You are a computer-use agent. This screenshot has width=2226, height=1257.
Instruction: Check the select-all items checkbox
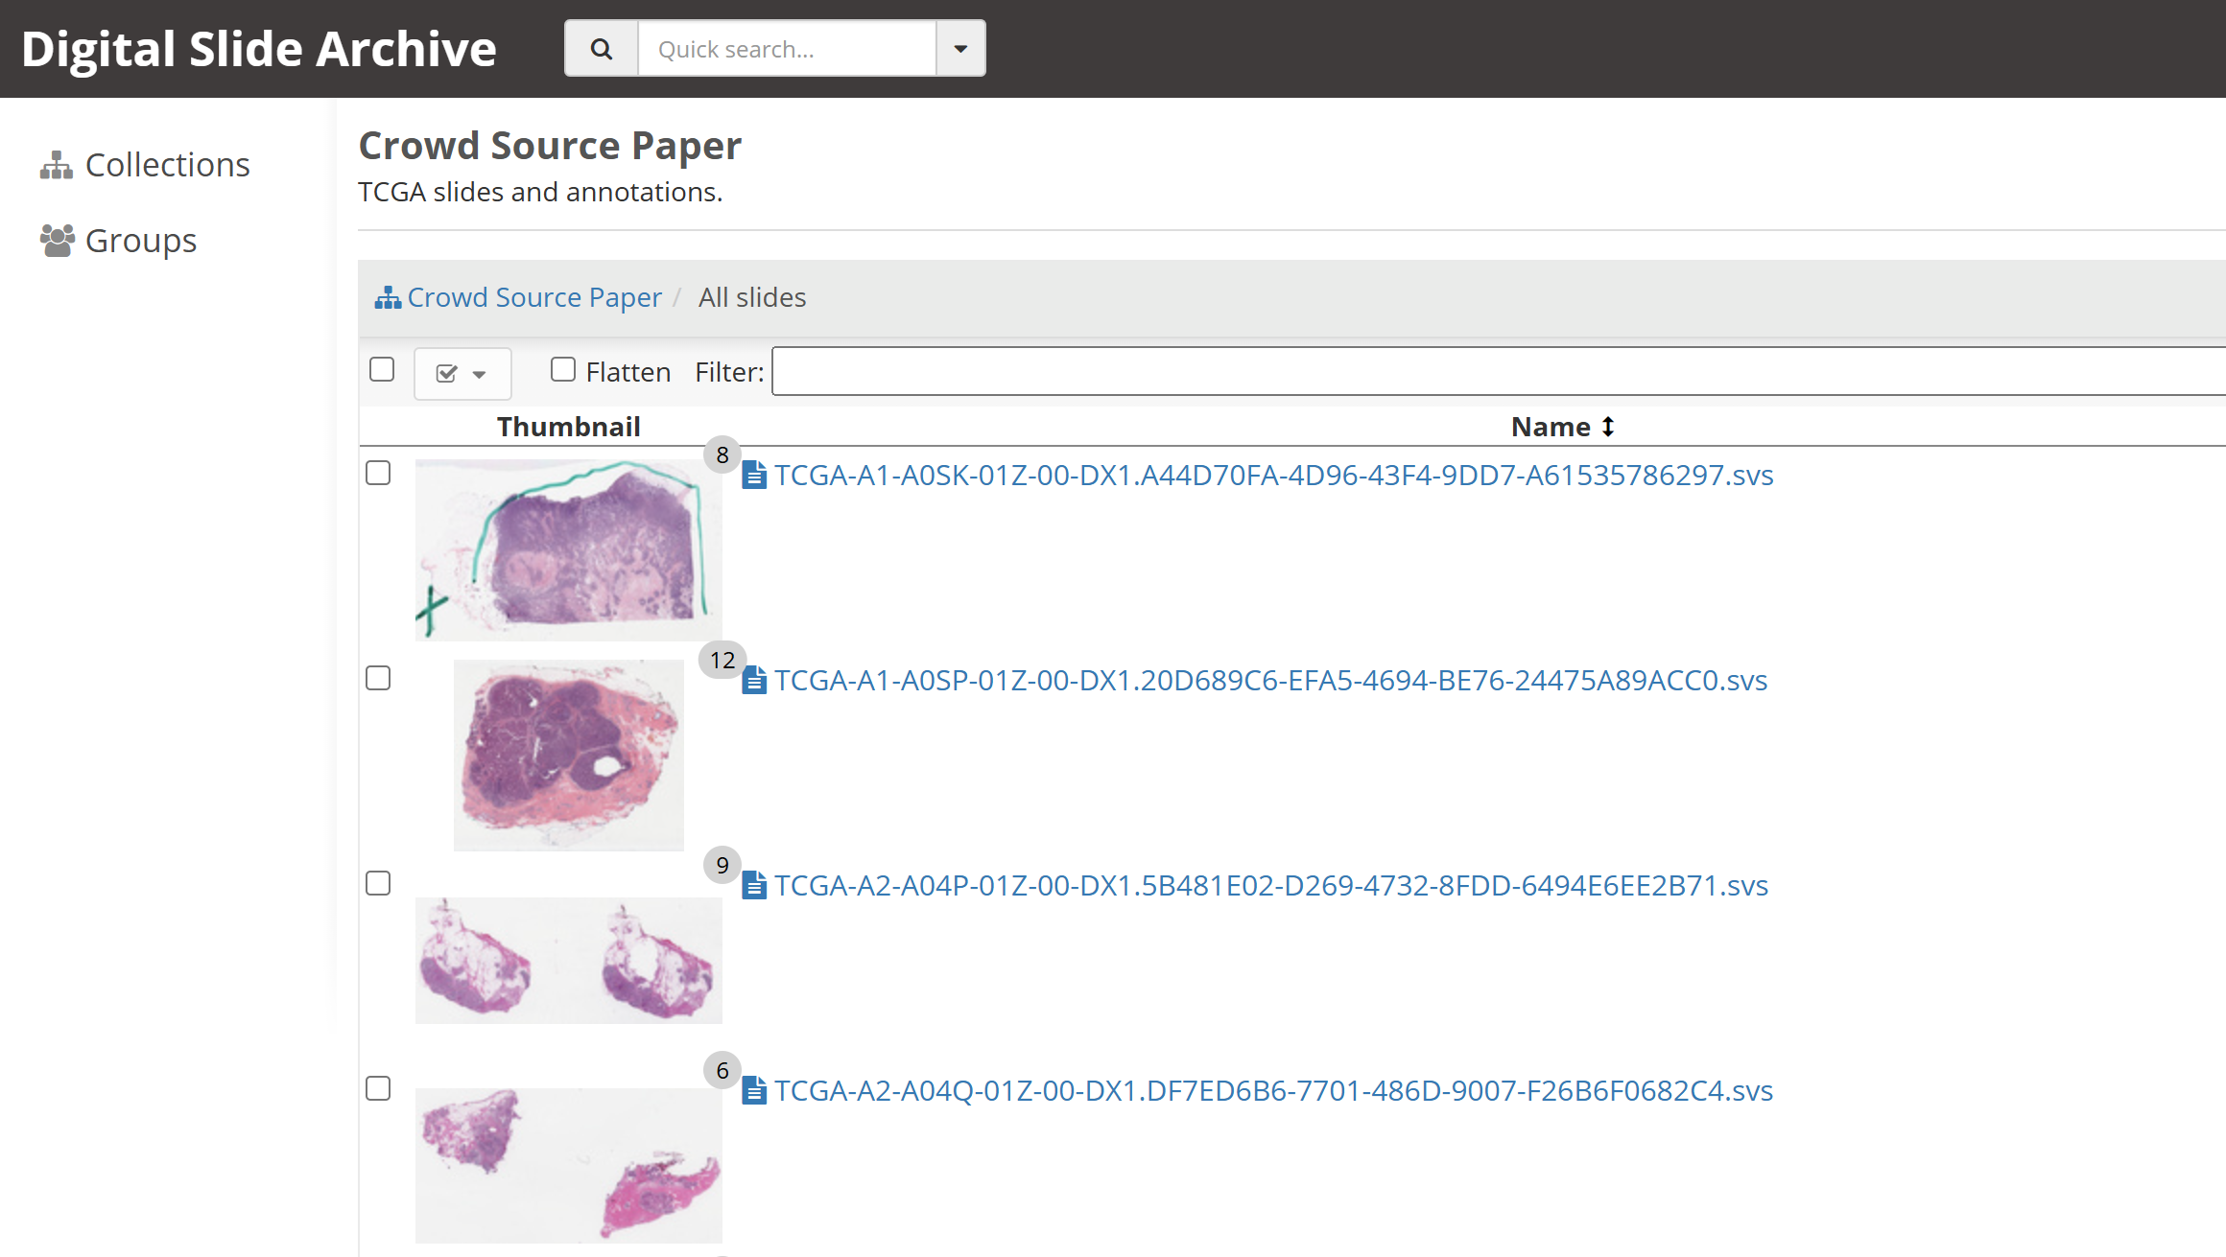point(382,369)
